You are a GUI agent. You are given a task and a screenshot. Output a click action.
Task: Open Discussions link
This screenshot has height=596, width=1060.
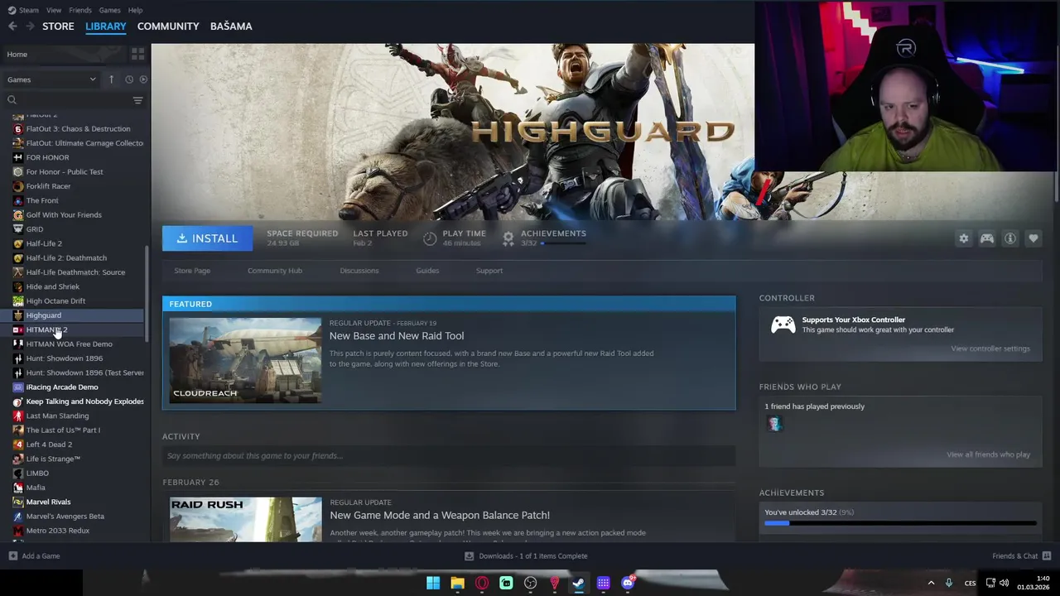359,271
